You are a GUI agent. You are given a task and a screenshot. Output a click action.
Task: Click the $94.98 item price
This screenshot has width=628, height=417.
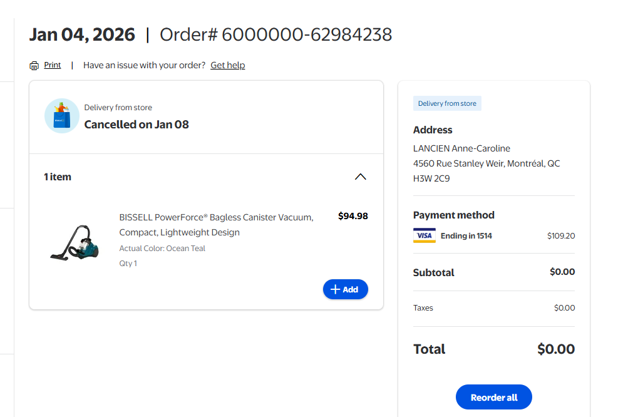[353, 217]
